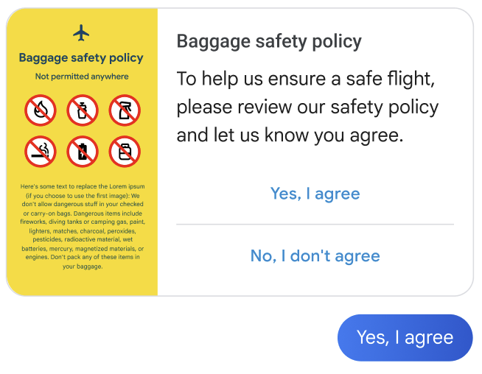The height and width of the screenshot is (374, 482).
Task: Click the text line "please review our safety policy"
Action: pyautogui.click(x=307, y=107)
